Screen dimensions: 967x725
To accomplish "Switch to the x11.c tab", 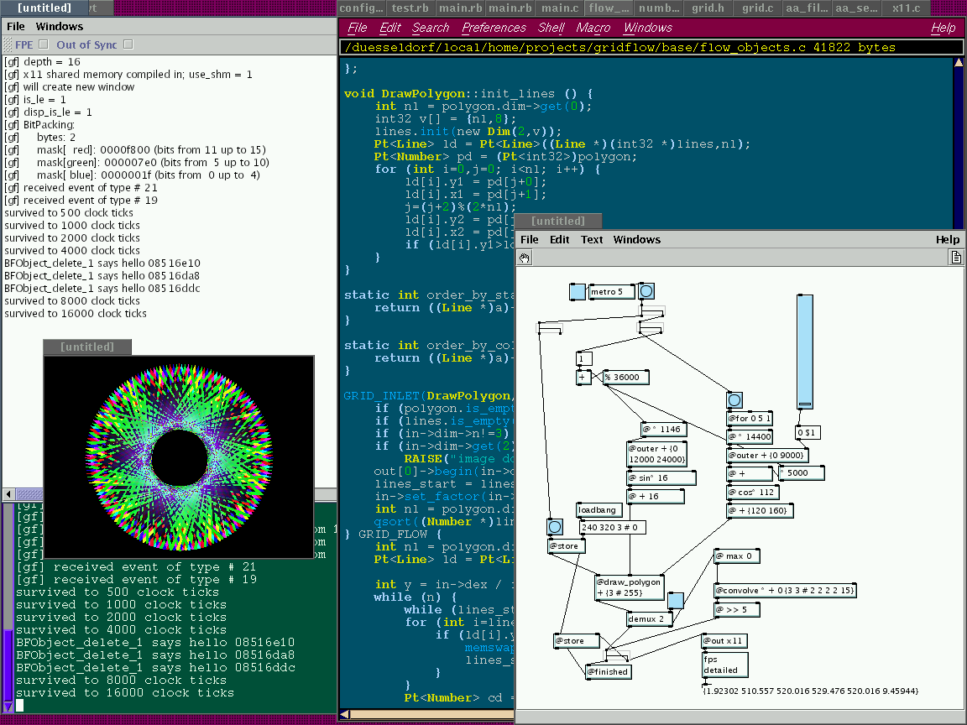I will [x=906, y=8].
